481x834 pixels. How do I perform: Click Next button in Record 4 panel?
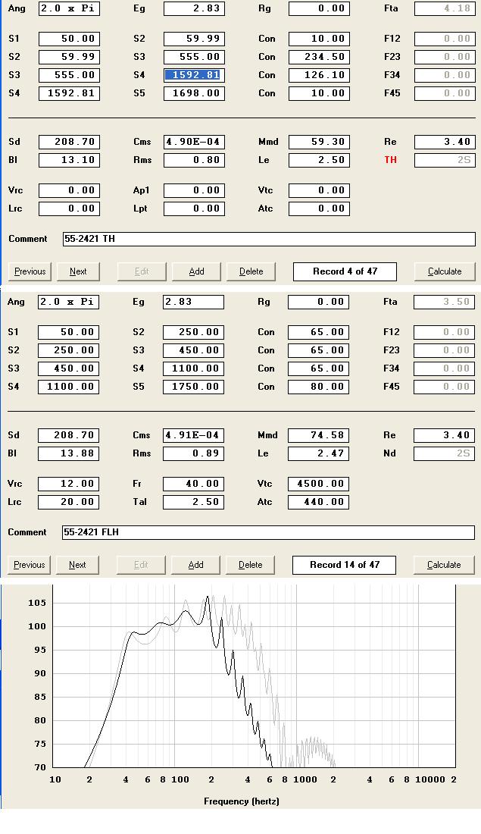(78, 271)
